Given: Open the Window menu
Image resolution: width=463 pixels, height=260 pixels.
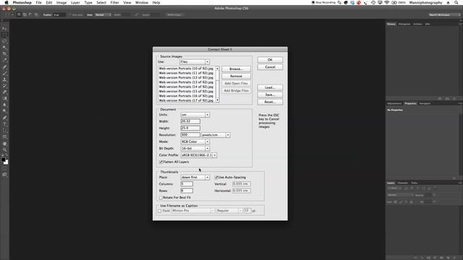Looking at the screenshot, I should click(x=142, y=3).
